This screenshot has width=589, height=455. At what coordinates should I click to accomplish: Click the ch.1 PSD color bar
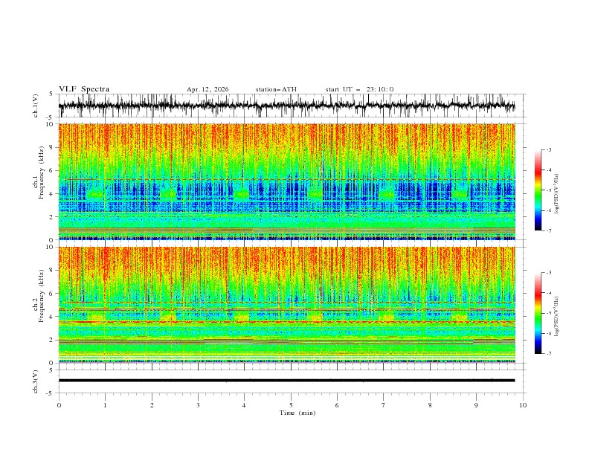(x=538, y=190)
